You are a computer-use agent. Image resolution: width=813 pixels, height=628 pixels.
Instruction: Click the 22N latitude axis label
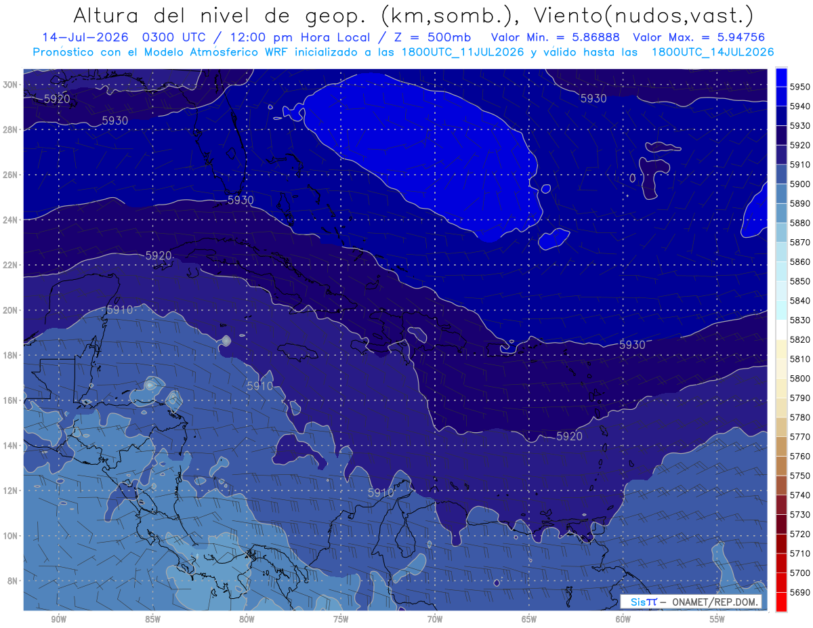pos(11,265)
